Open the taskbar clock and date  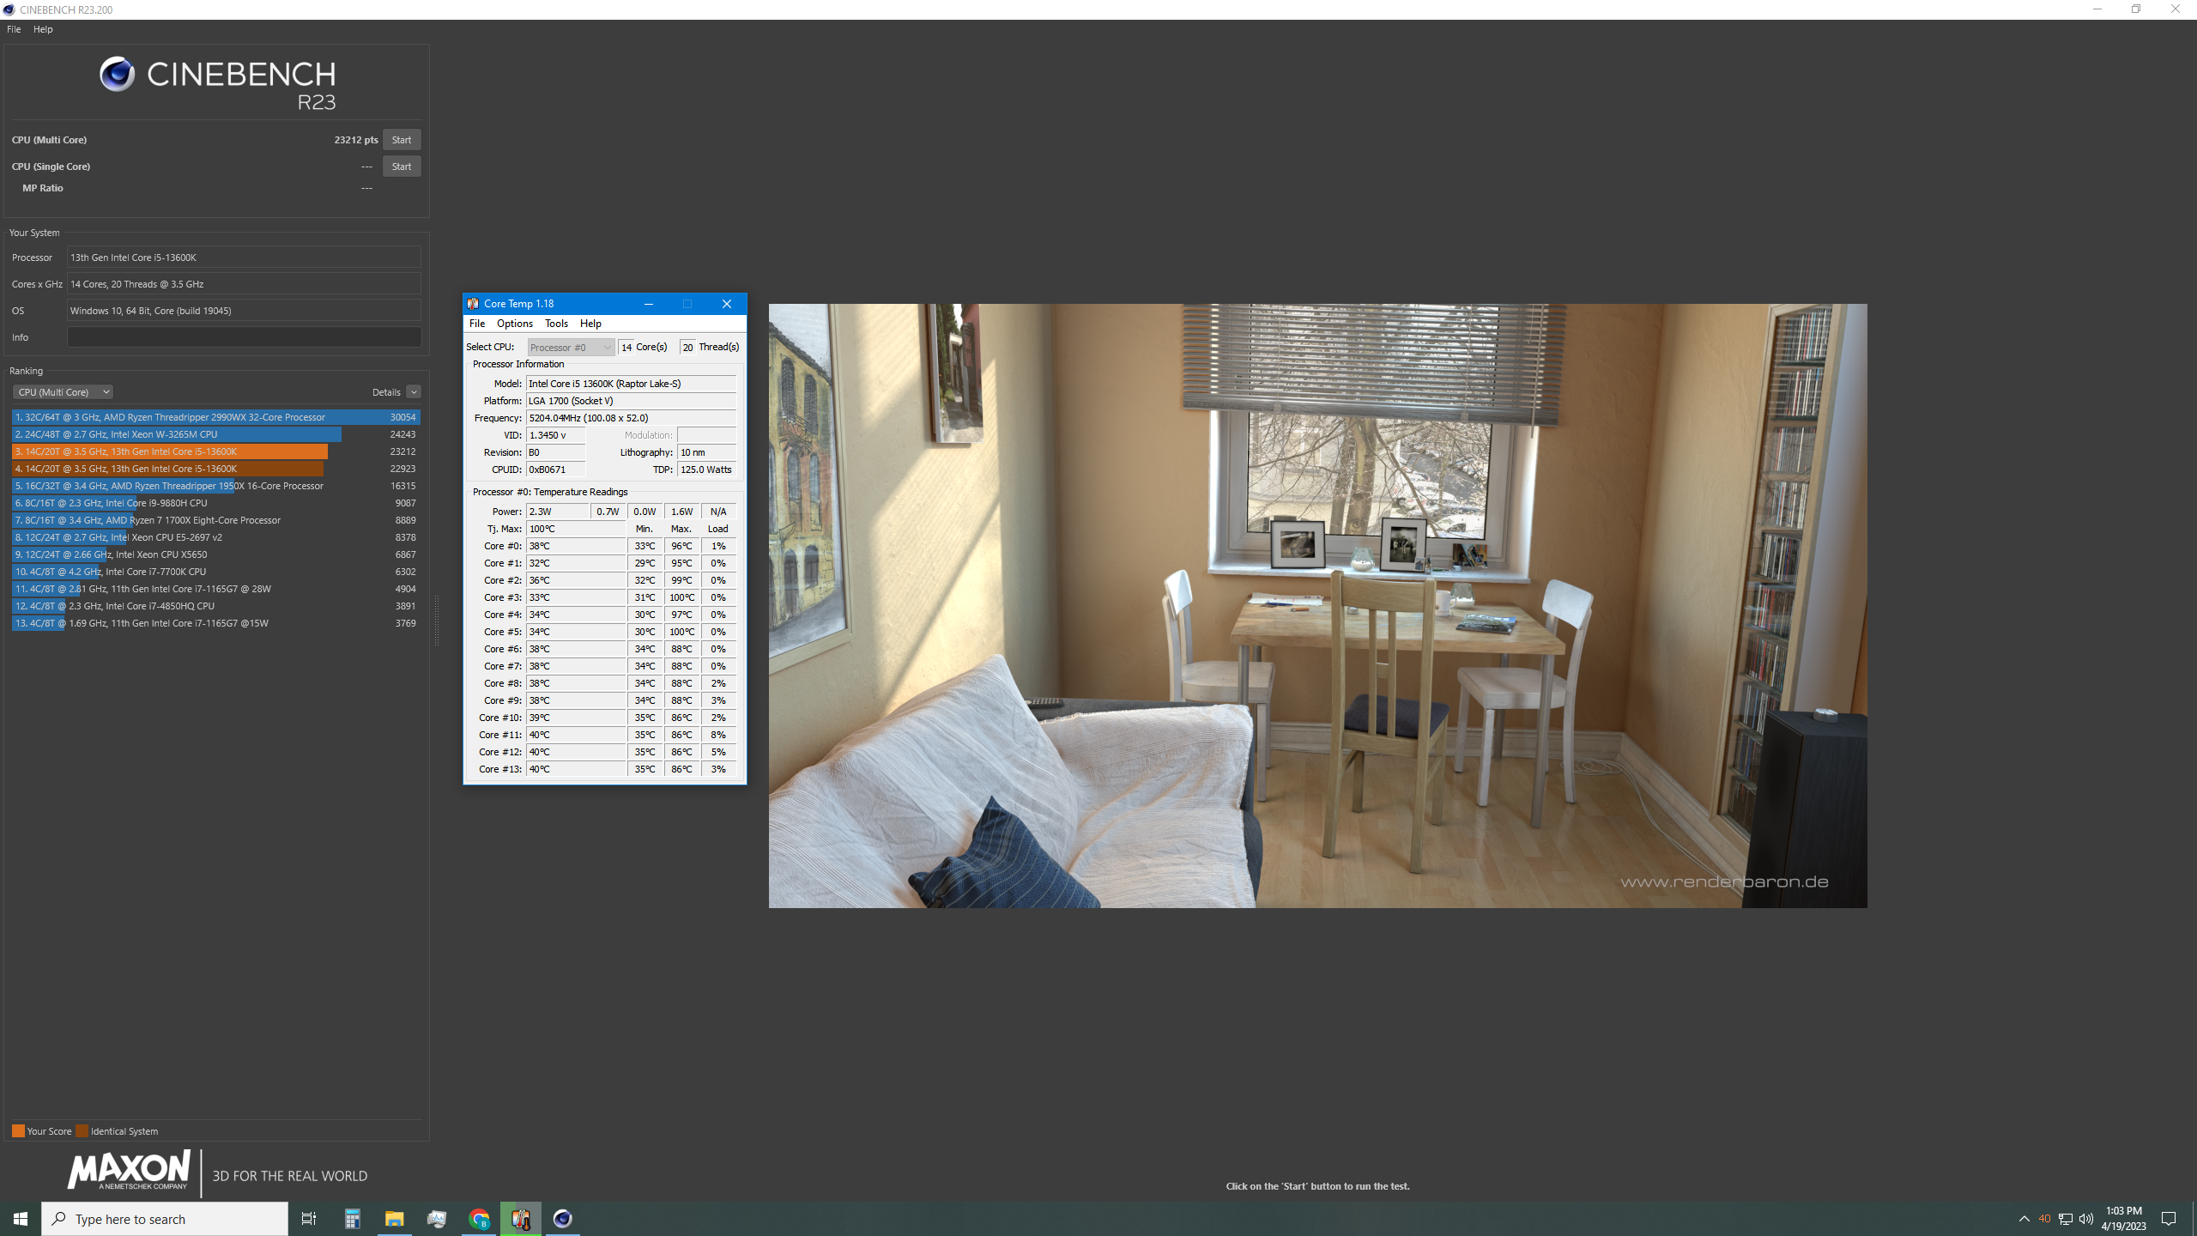tap(2123, 1219)
